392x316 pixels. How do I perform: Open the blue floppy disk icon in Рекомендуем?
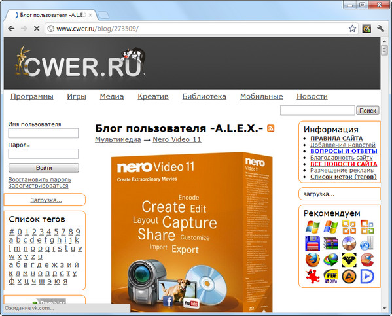coord(313,243)
